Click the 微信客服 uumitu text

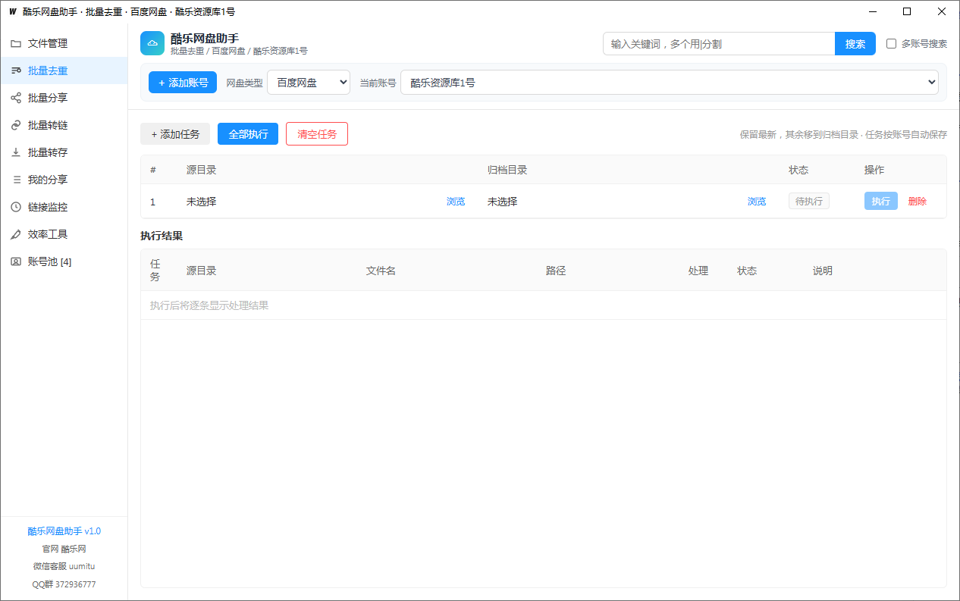[64, 566]
